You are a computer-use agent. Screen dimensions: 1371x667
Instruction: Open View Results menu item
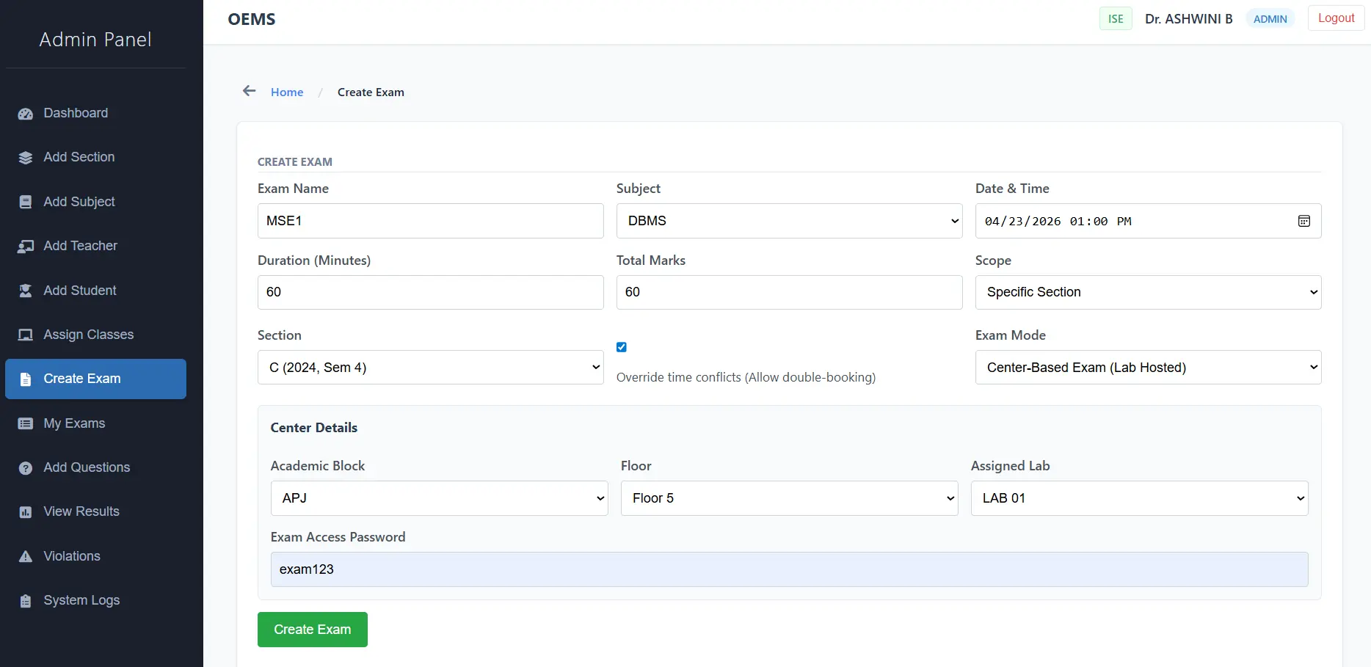tap(95, 512)
